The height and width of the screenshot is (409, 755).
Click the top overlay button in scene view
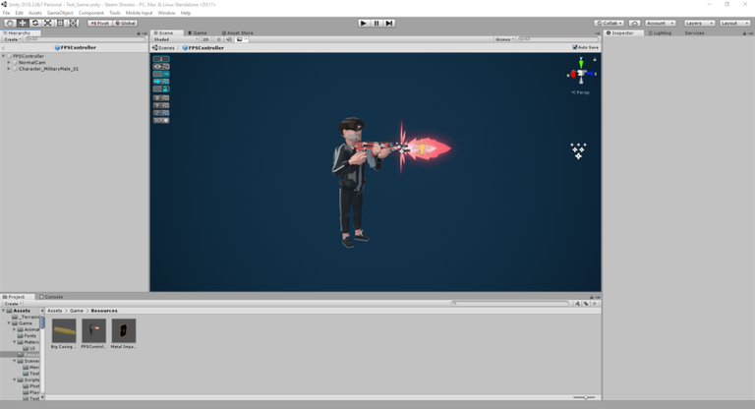[161, 59]
